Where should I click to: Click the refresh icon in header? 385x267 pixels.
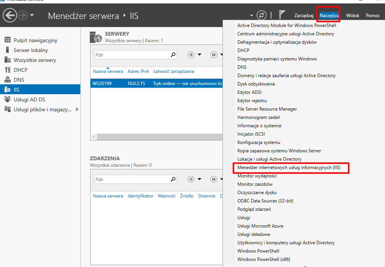pyautogui.click(x=261, y=15)
